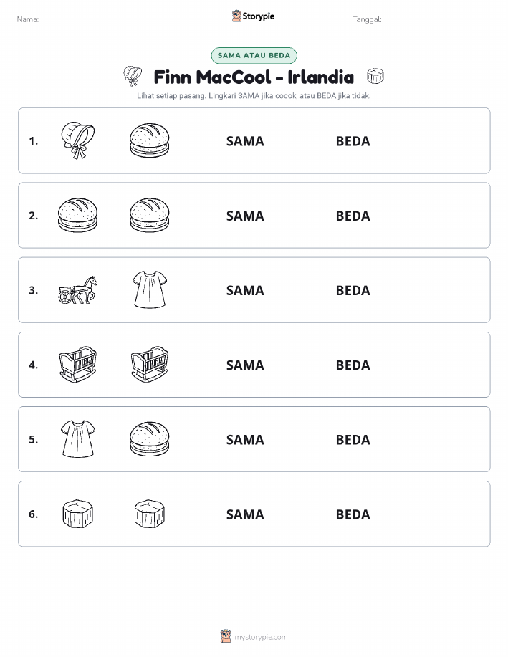The image size is (508, 657).
Task: Select BEDA for pair number 3
Action: pos(353,290)
